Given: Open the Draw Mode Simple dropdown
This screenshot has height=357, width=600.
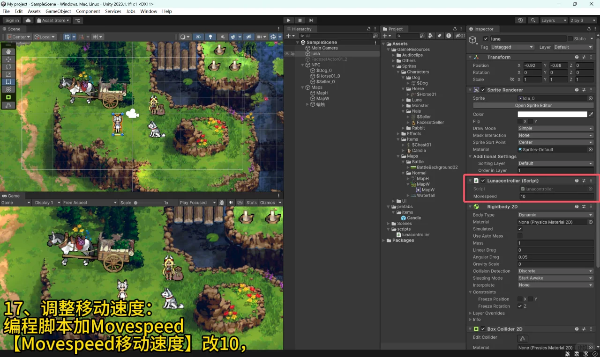Looking at the screenshot, I should pos(555,128).
